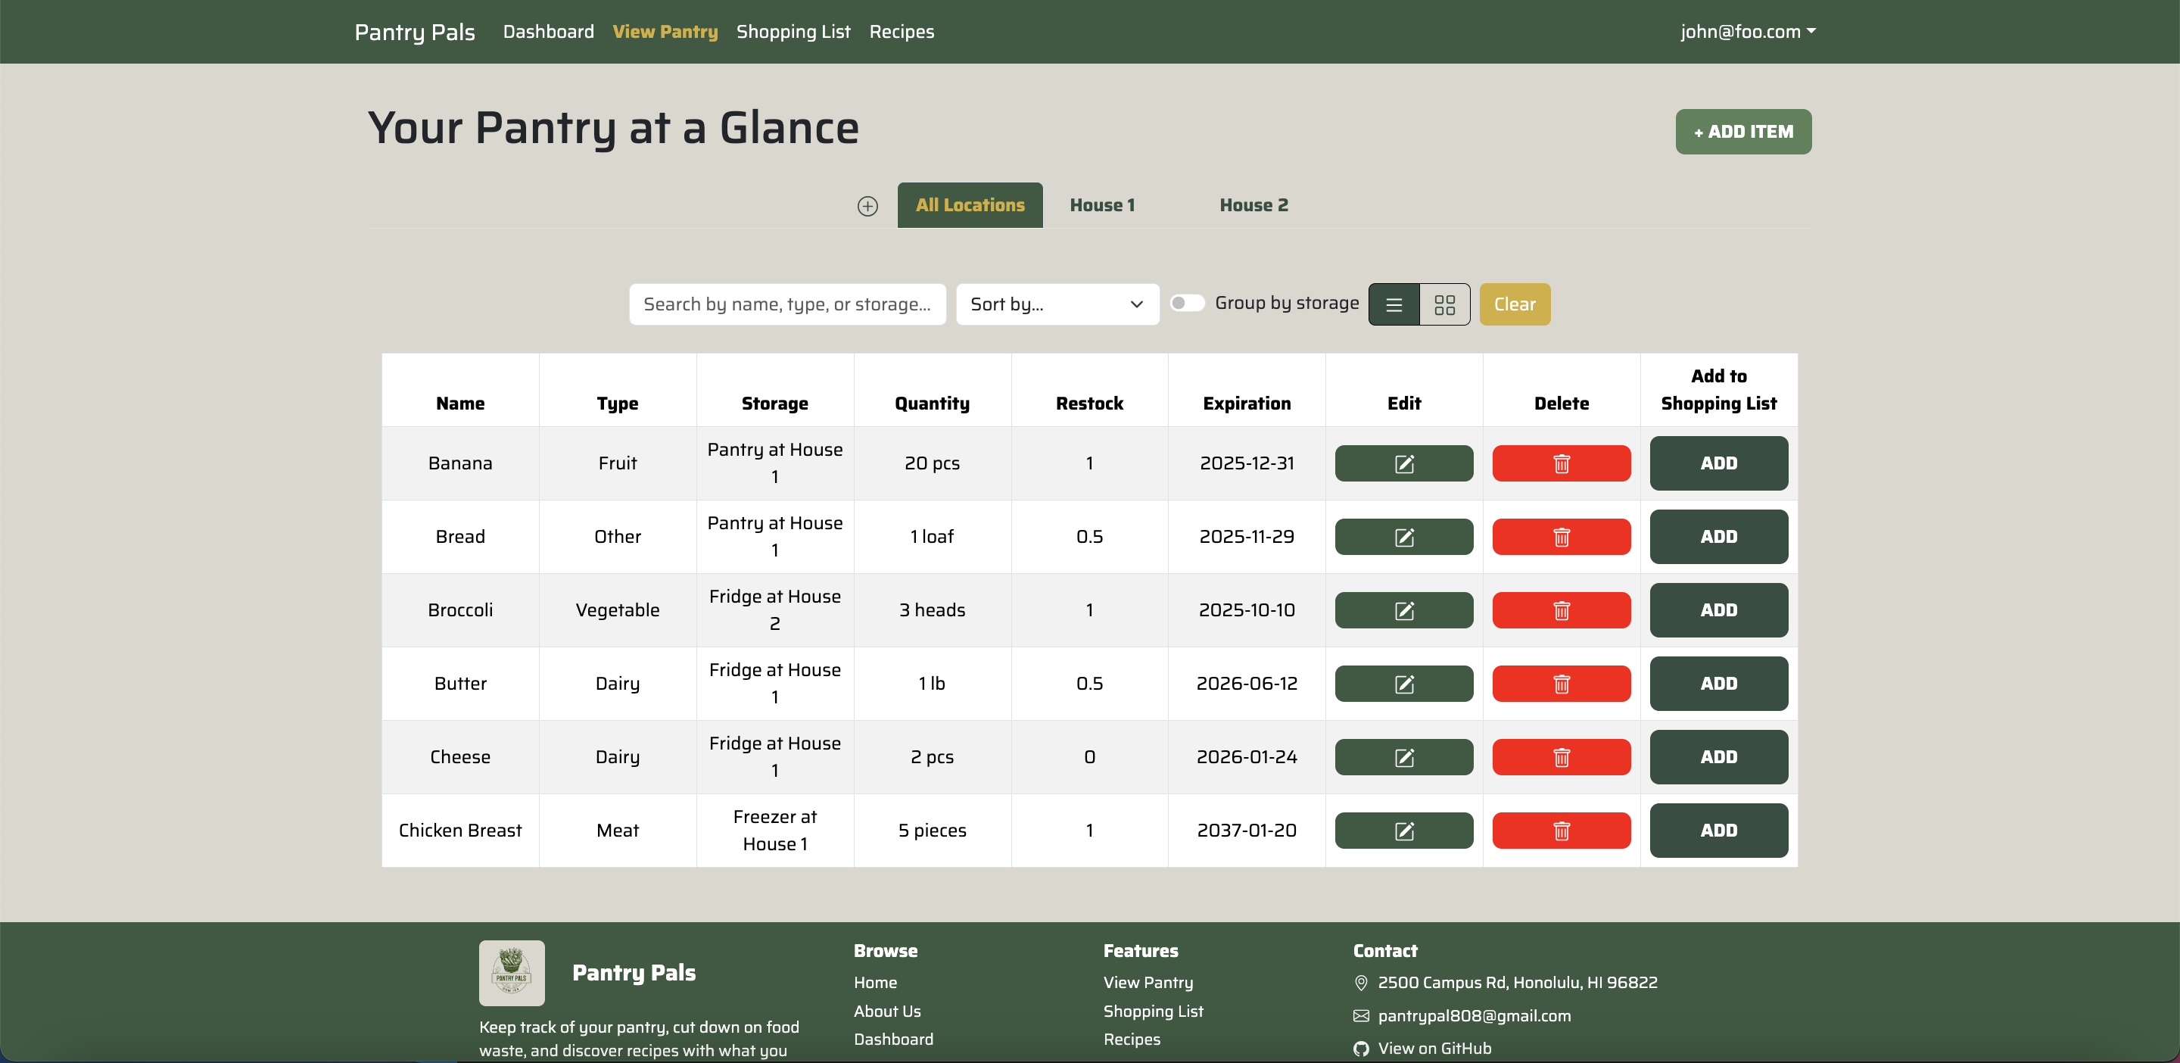2180x1063 pixels.
Task: Select the House 2 tab
Action: 1253,206
